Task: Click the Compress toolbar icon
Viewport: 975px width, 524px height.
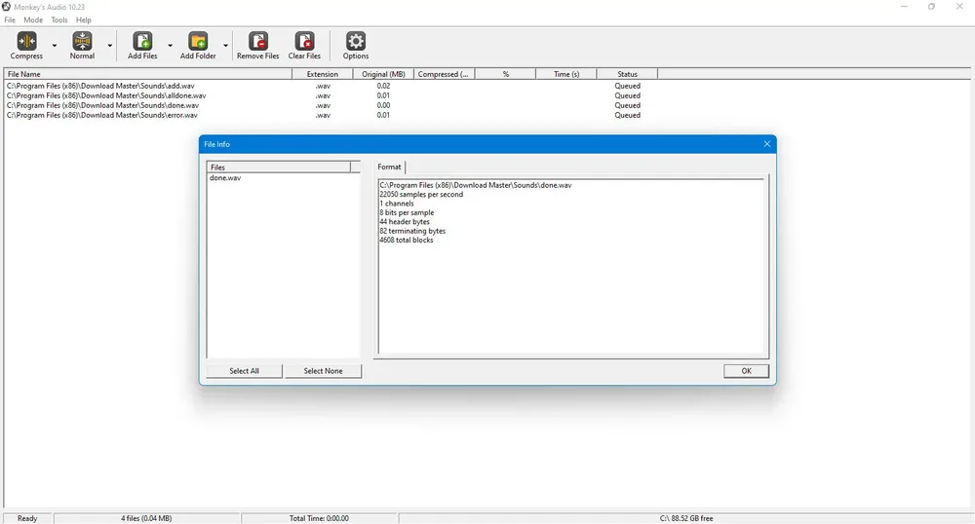Action: (x=26, y=42)
